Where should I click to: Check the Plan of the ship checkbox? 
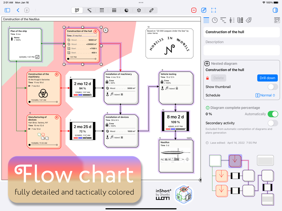[38, 57]
